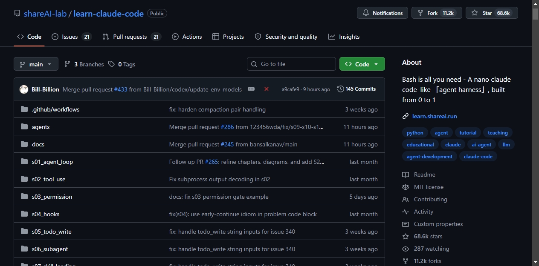
Task: Open Bill-Billion's avatar in the commit bar
Action: pyautogui.click(x=24, y=89)
